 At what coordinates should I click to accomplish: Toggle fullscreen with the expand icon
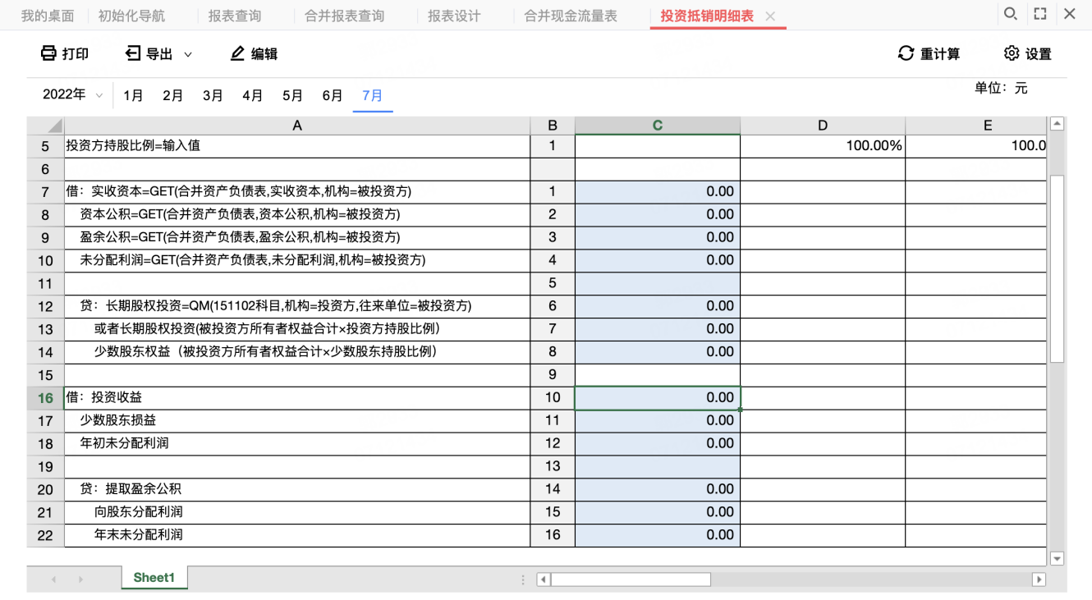pos(1040,14)
